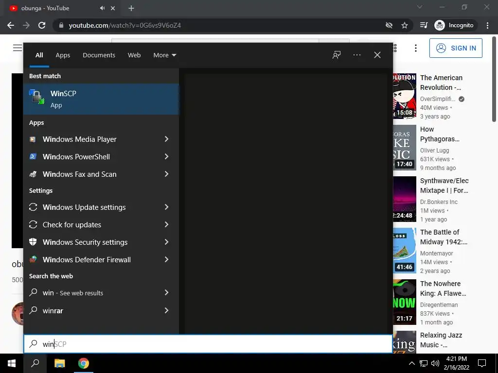Click the Windows Defender Firewall icon
The width and height of the screenshot is (498, 373).
pyautogui.click(x=33, y=259)
